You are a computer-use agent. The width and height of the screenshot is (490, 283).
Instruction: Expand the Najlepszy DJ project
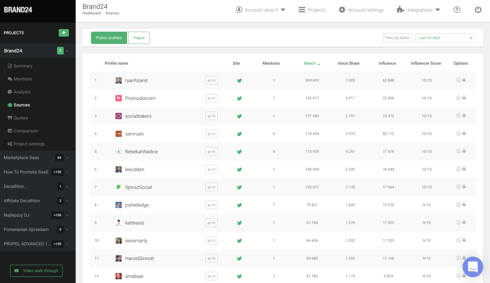[x=67, y=215]
